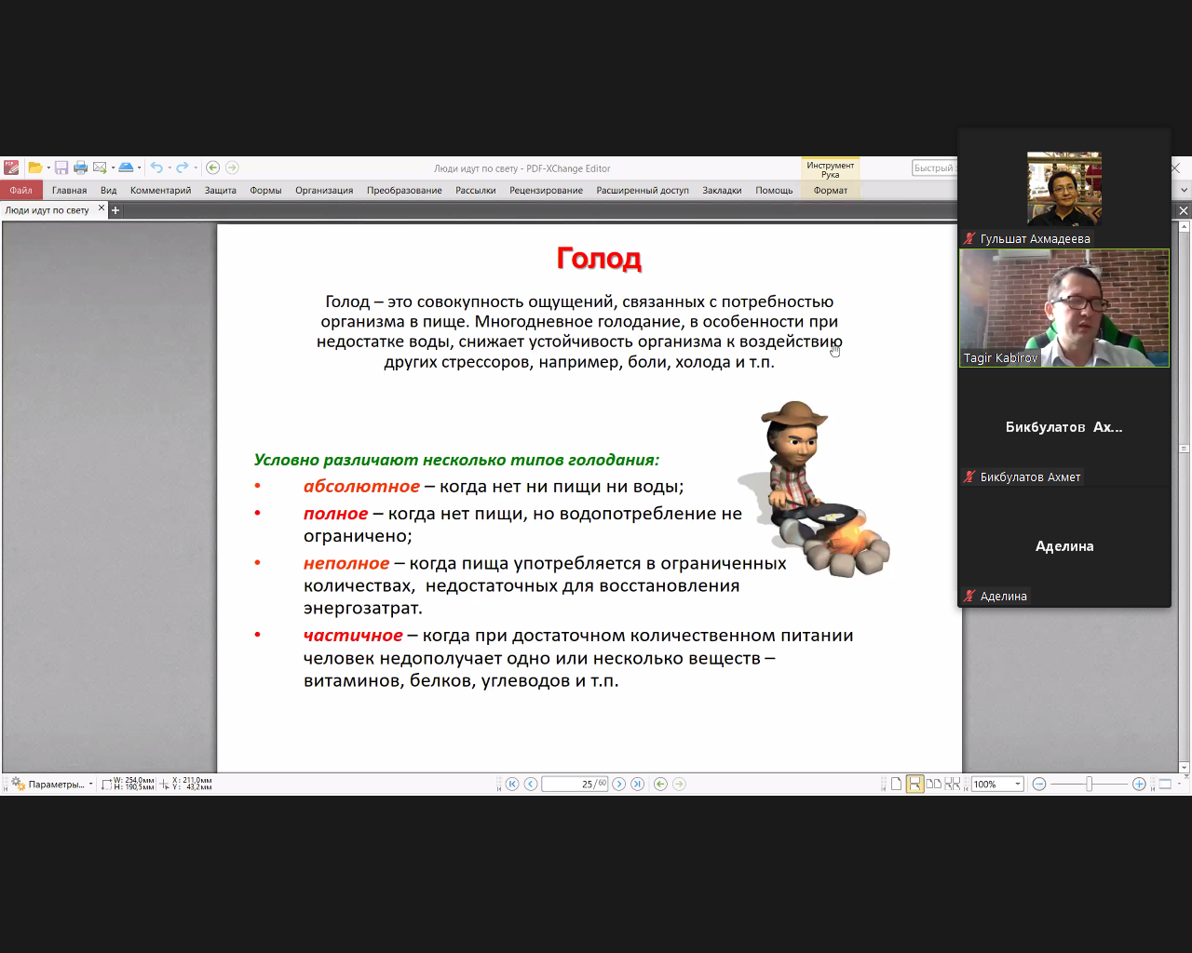Image resolution: width=1192 pixels, height=953 pixels.
Task: Click the zoom in plus icon
Action: [1139, 785]
